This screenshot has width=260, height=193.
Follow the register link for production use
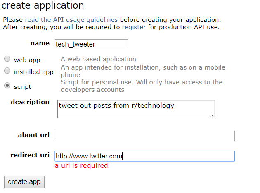[134, 28]
